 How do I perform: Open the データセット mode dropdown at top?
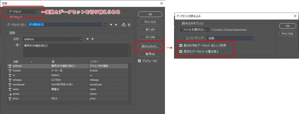pyautogui.click(x=22, y=12)
